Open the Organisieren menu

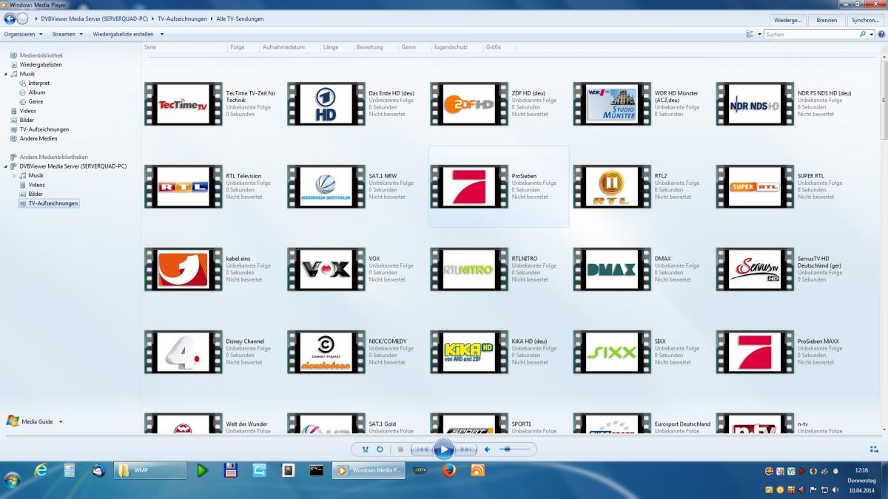(x=23, y=34)
